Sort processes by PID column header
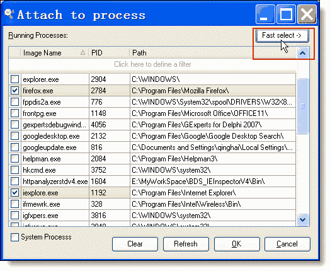This screenshot has width=330, height=271. click(109, 53)
